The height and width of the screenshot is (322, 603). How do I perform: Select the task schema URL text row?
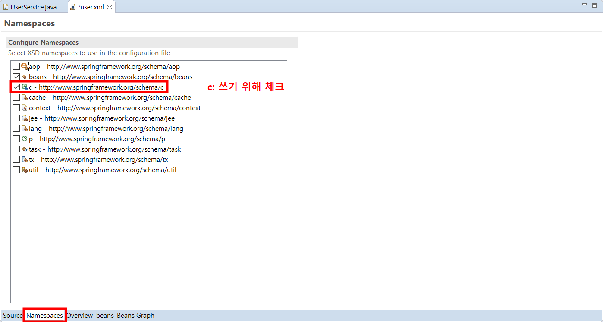pyautogui.click(x=105, y=149)
